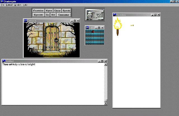Select the Hit command
This screenshot has width=179, height=116.
click(x=53, y=15)
